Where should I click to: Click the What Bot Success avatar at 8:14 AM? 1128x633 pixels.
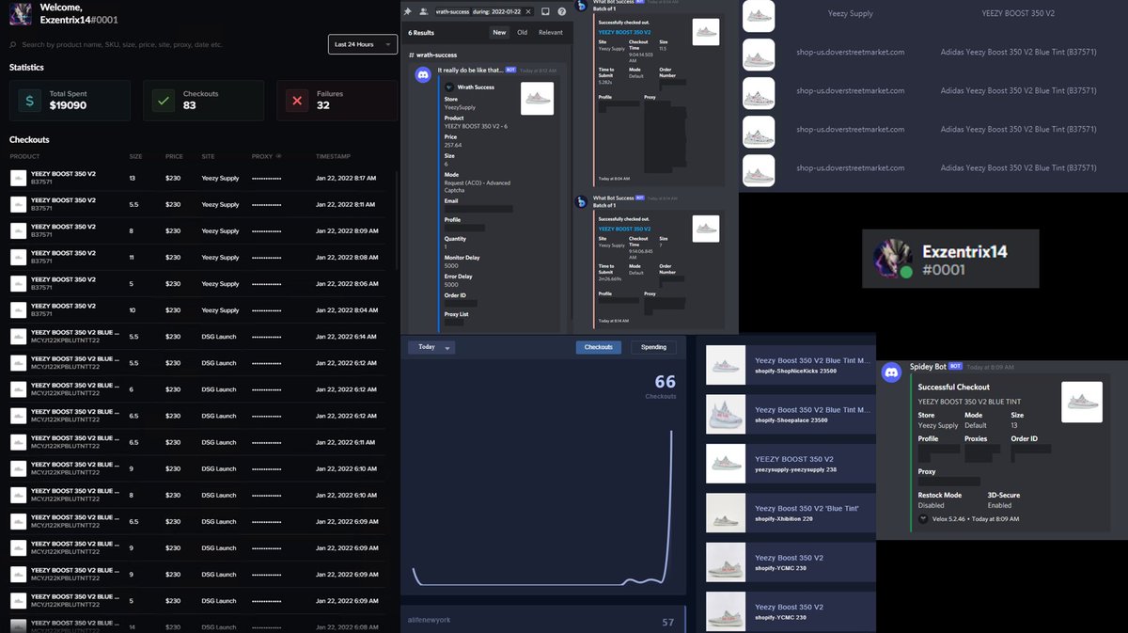[x=583, y=200]
